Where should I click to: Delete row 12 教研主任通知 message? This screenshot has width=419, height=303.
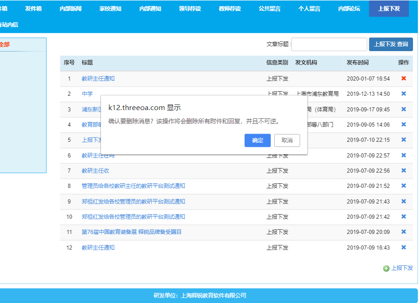(404, 247)
